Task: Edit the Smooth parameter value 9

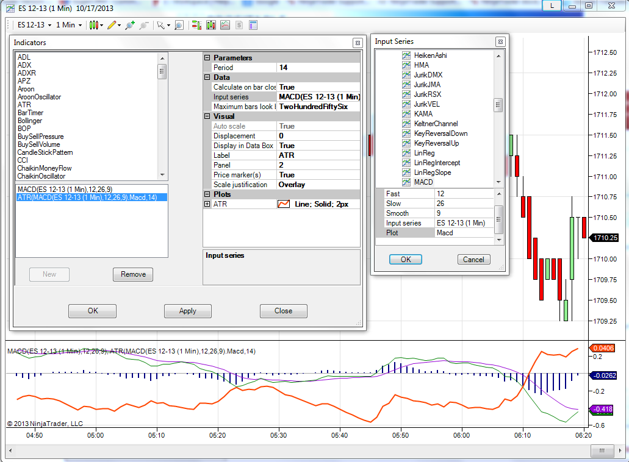Action: point(464,213)
